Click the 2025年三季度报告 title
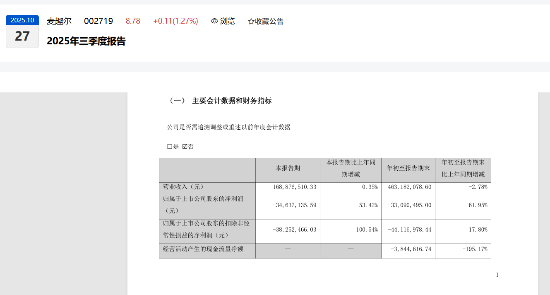The image size is (550, 295). click(x=86, y=41)
